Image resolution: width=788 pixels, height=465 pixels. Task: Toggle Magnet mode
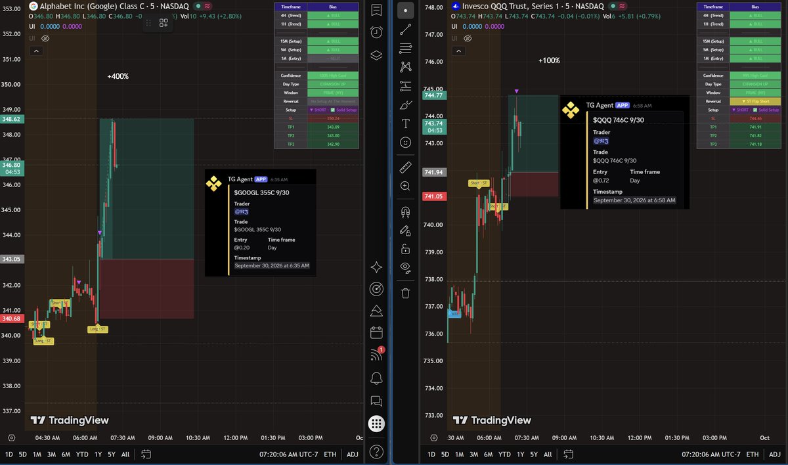tap(405, 211)
